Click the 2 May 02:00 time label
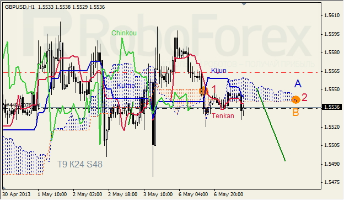This screenshot has height=200, width=344. pyautogui.click(x=87, y=194)
